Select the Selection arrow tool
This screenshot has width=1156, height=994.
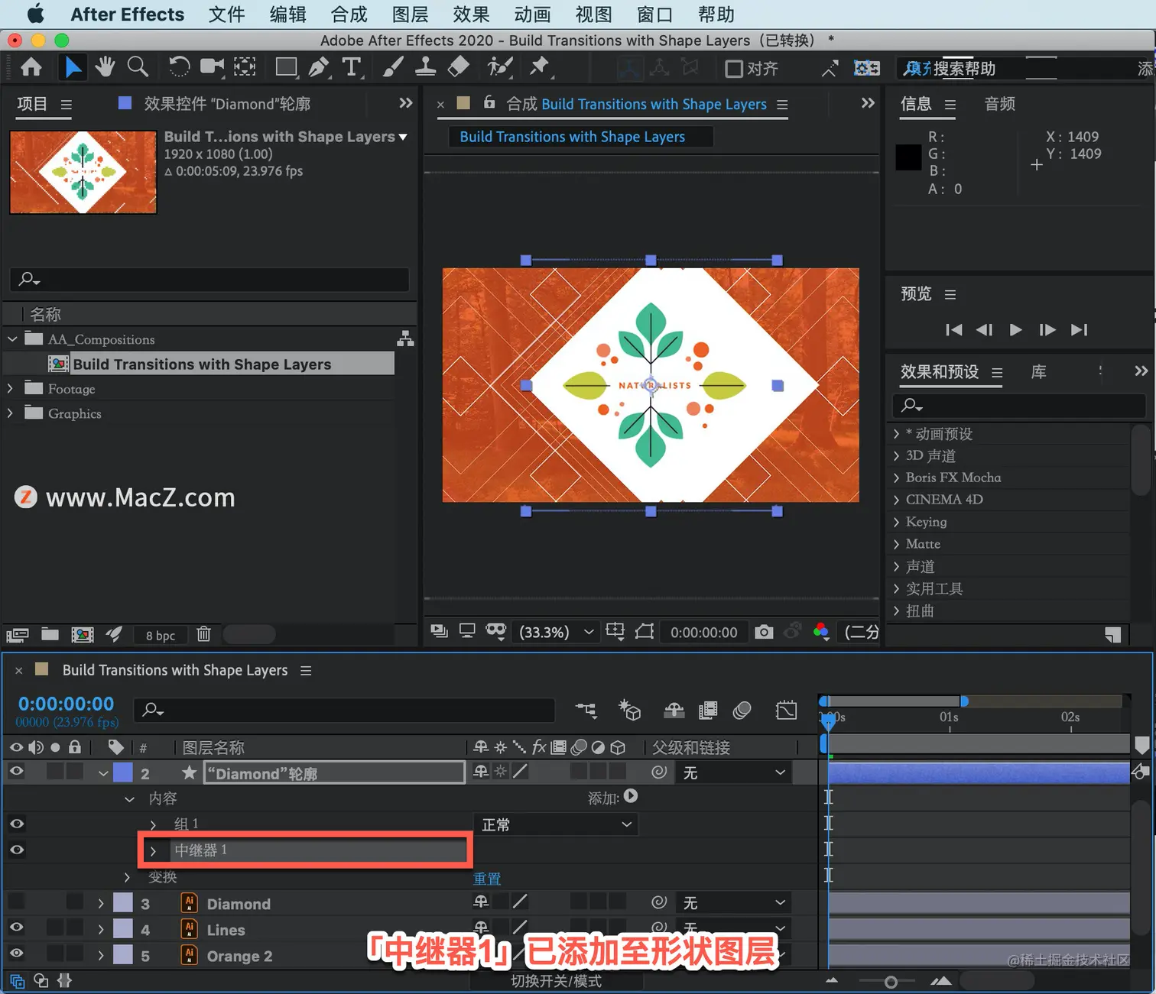tap(73, 68)
